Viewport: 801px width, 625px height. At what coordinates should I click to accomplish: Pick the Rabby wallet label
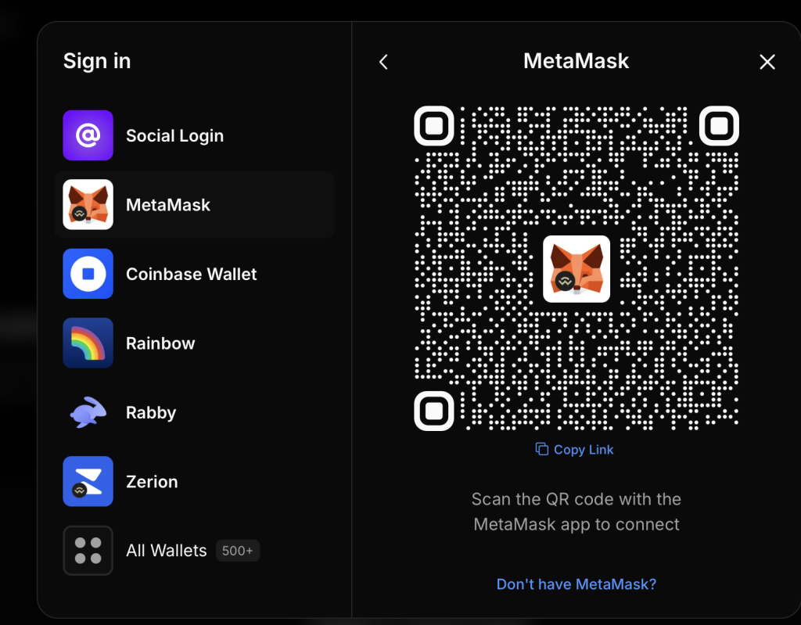[x=151, y=412]
